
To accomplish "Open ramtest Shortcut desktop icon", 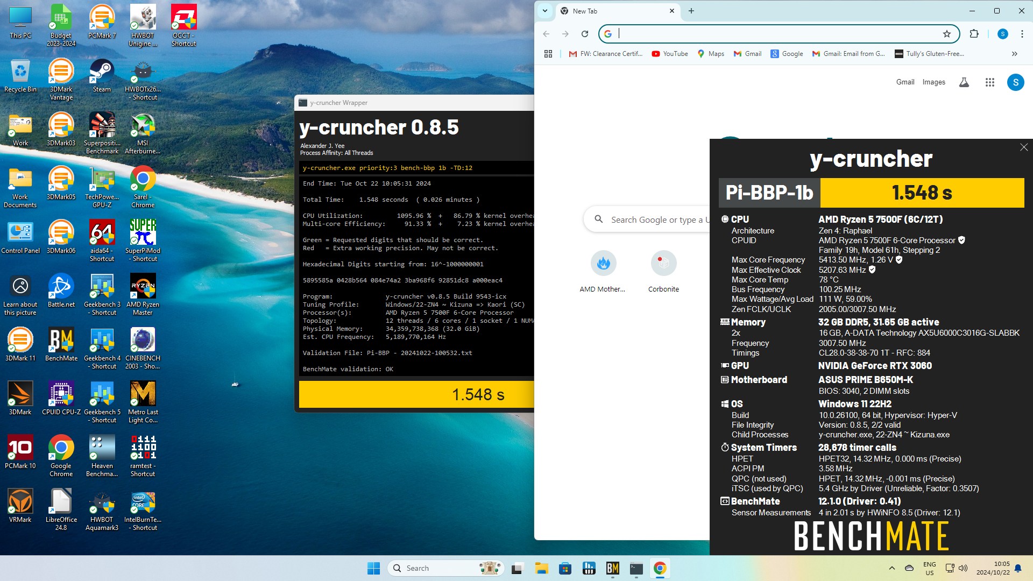I will click(x=143, y=456).
